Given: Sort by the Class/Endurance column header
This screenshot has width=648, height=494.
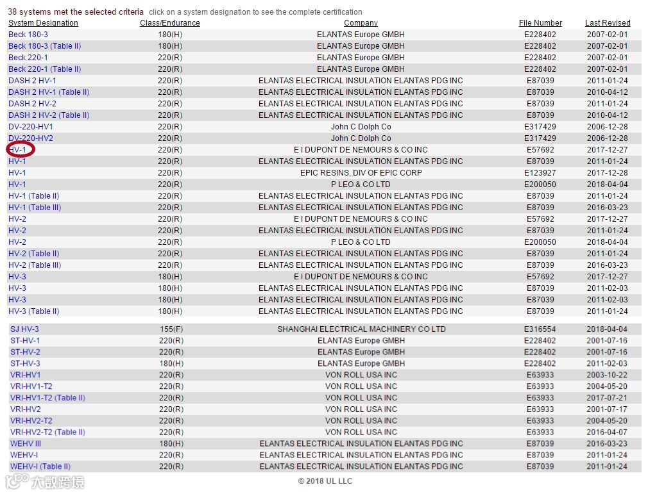Looking at the screenshot, I should point(170,22).
